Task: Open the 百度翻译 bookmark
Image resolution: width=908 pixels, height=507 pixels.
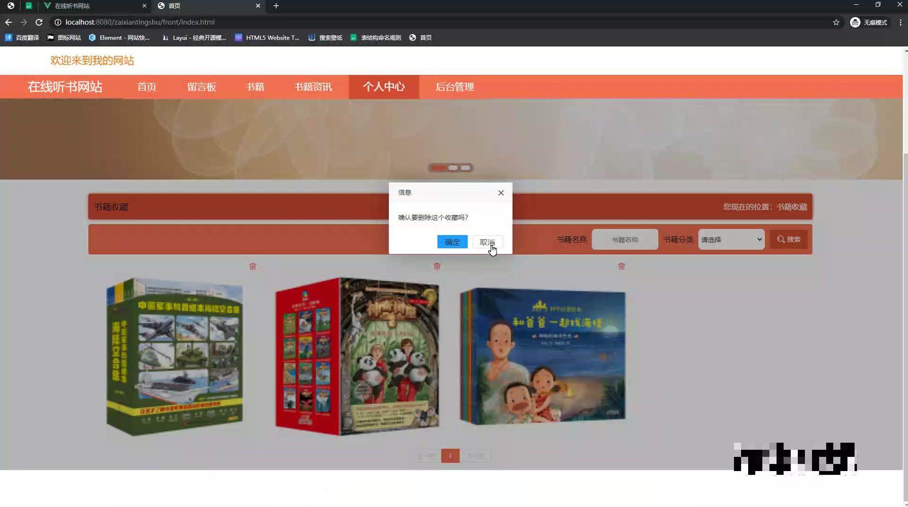Action: click(22, 37)
